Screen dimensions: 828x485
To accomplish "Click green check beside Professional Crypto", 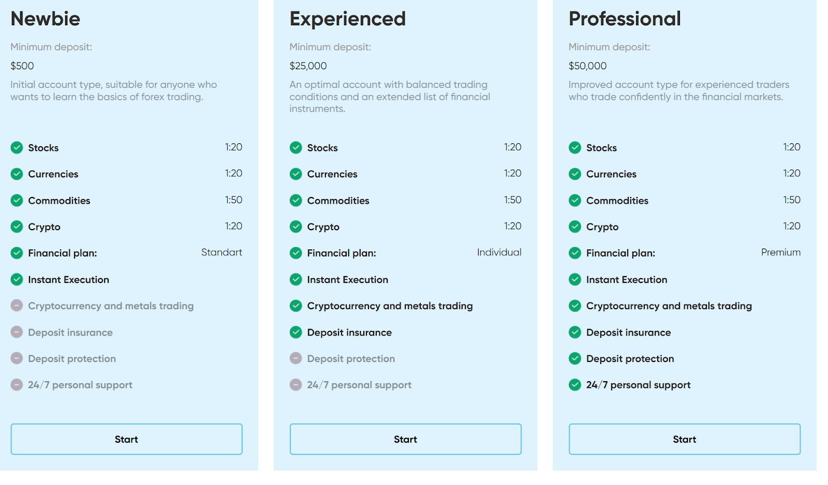I will pos(575,226).
